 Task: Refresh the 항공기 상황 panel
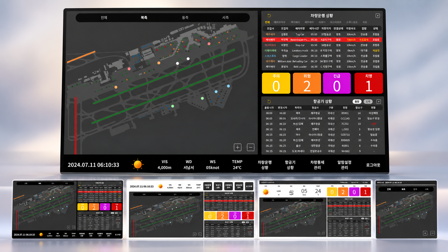(269, 101)
